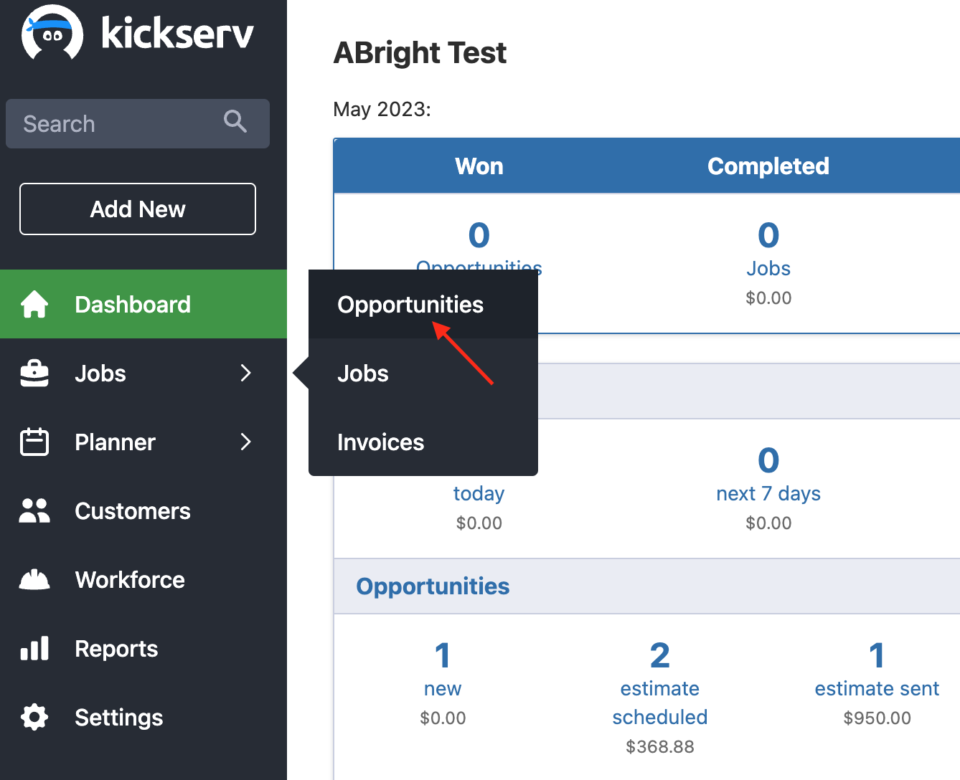
Task: Click the Completed column header
Action: coord(768,166)
